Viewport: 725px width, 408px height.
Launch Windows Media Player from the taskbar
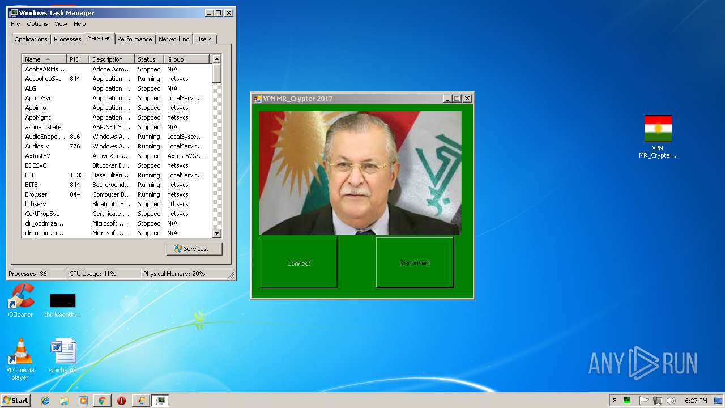tap(83, 401)
